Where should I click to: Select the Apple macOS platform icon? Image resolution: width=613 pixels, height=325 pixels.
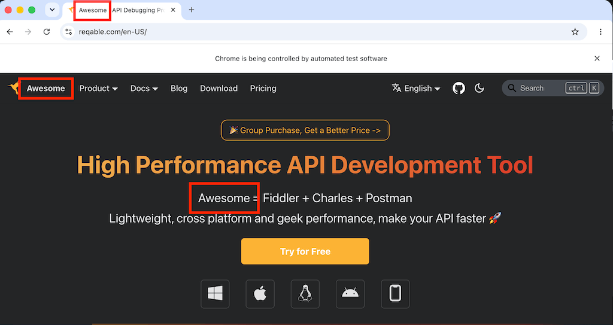click(260, 294)
